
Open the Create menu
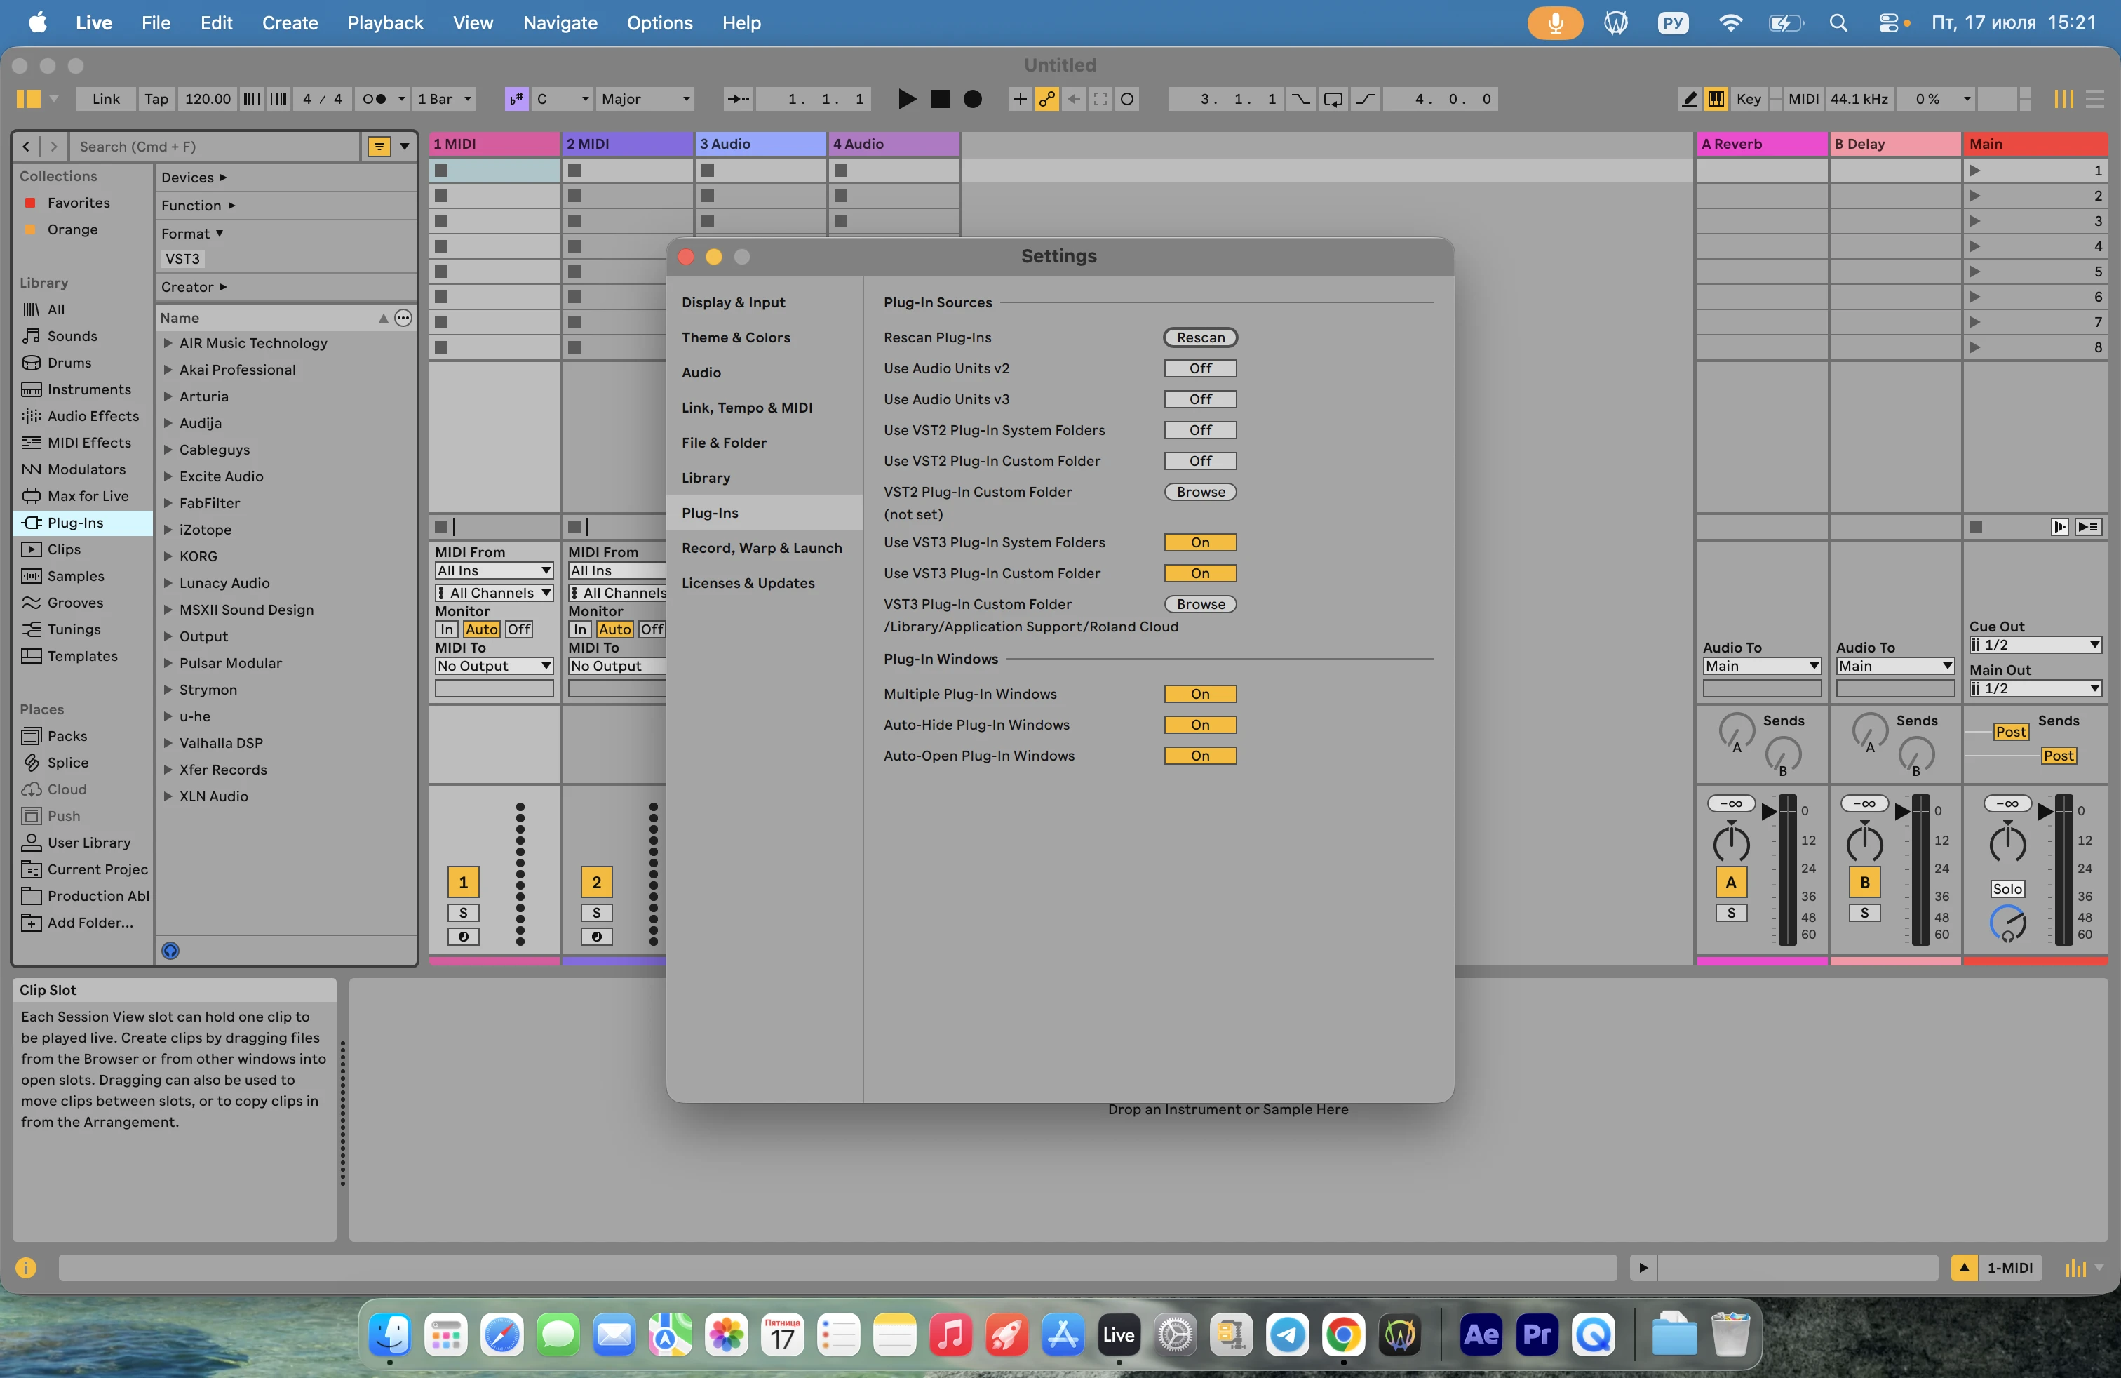click(x=290, y=23)
